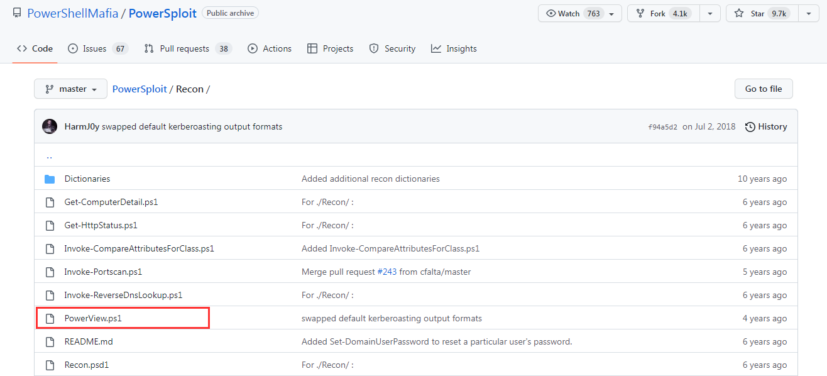The height and width of the screenshot is (376, 827).
Task: Click the '4 years ago' timestamp
Action: pyautogui.click(x=765, y=318)
